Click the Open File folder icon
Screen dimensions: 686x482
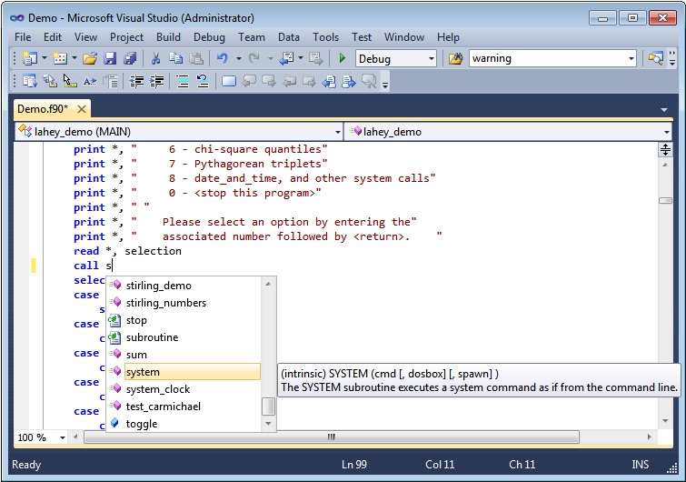pyautogui.click(x=90, y=58)
